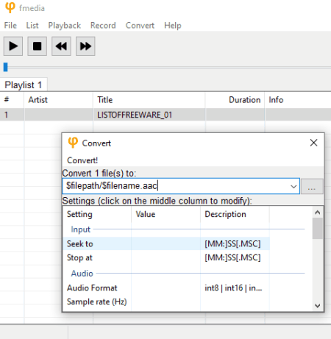Screen dimensions: 331x339
Task: Open the Record menu
Action: pyautogui.click(x=103, y=26)
